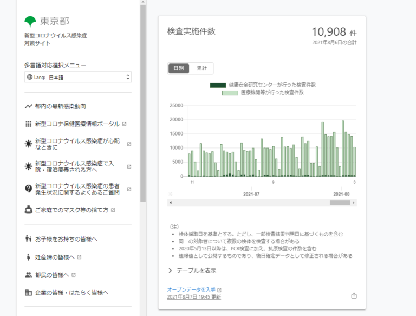Open 新型コロナウイルス感染症が心配なときに link
The width and height of the screenshot is (416, 316).
[x=77, y=144]
